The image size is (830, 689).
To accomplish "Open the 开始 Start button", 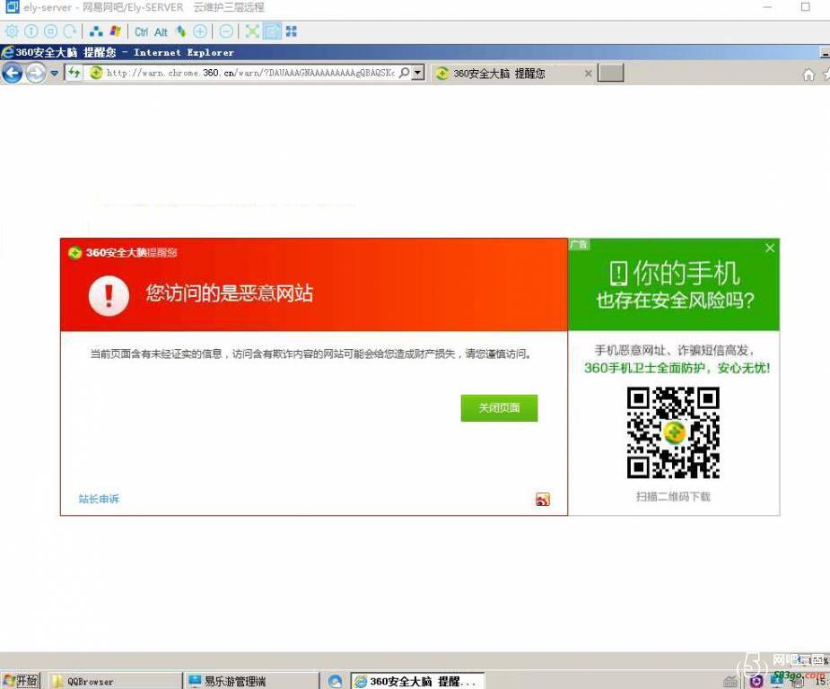I will click(x=21, y=681).
